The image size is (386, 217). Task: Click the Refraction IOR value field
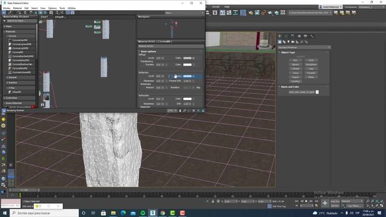click(x=187, y=104)
